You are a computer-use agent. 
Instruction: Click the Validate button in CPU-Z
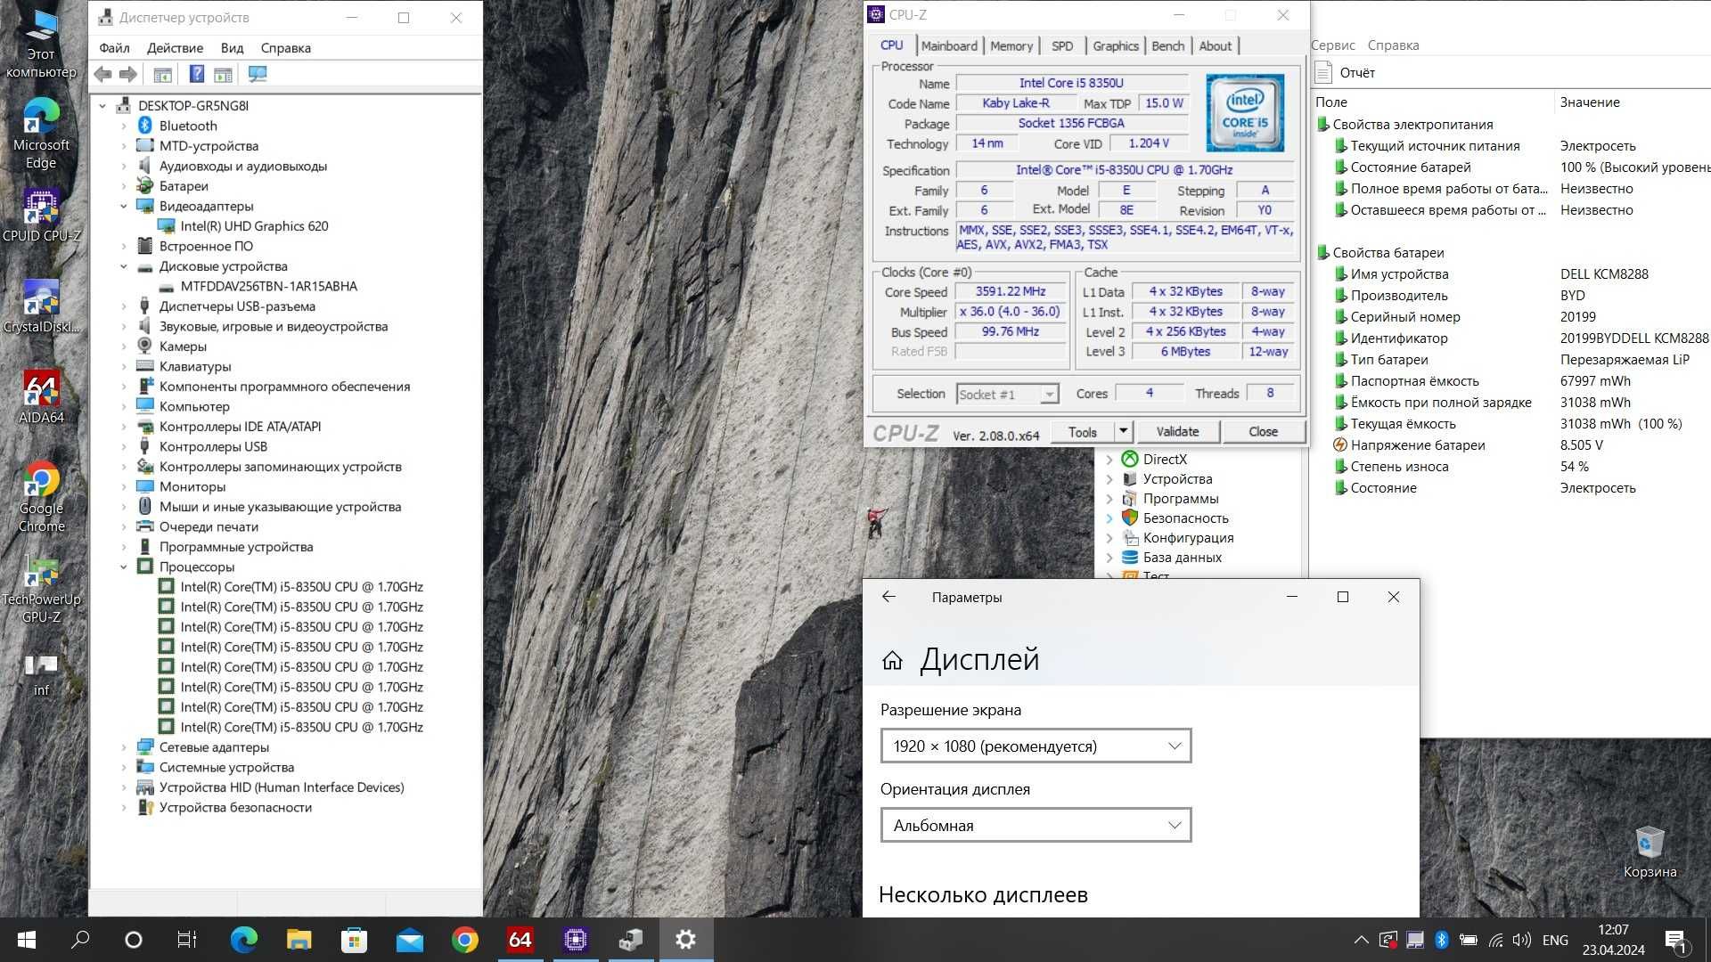(1177, 432)
